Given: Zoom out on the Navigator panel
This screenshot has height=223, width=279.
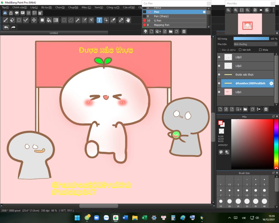Looking at the screenshot, I should pos(247,10).
